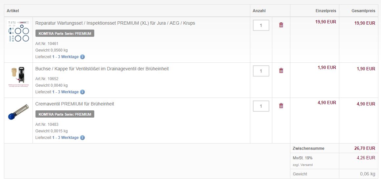Open the Buchse / Kappe product thumbnail
This screenshot has width=381, height=181.
coord(18,77)
